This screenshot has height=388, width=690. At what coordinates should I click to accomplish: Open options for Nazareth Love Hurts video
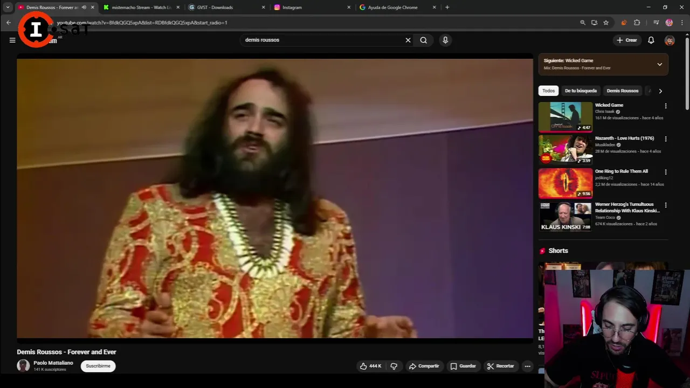coord(666,139)
